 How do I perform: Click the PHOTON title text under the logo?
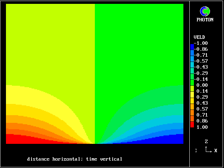click(205, 20)
